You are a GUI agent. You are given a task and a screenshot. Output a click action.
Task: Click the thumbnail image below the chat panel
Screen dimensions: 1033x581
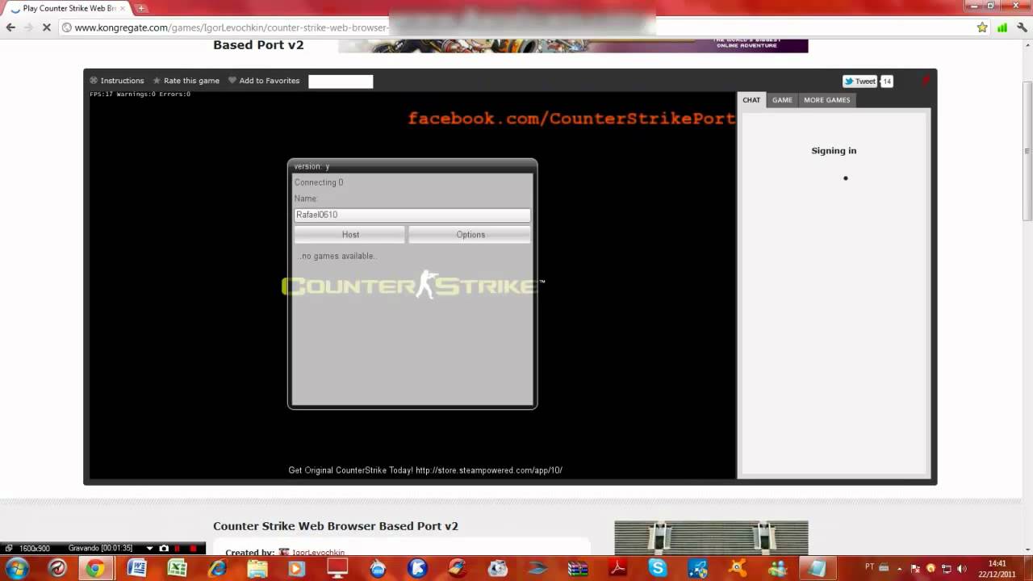click(x=711, y=538)
